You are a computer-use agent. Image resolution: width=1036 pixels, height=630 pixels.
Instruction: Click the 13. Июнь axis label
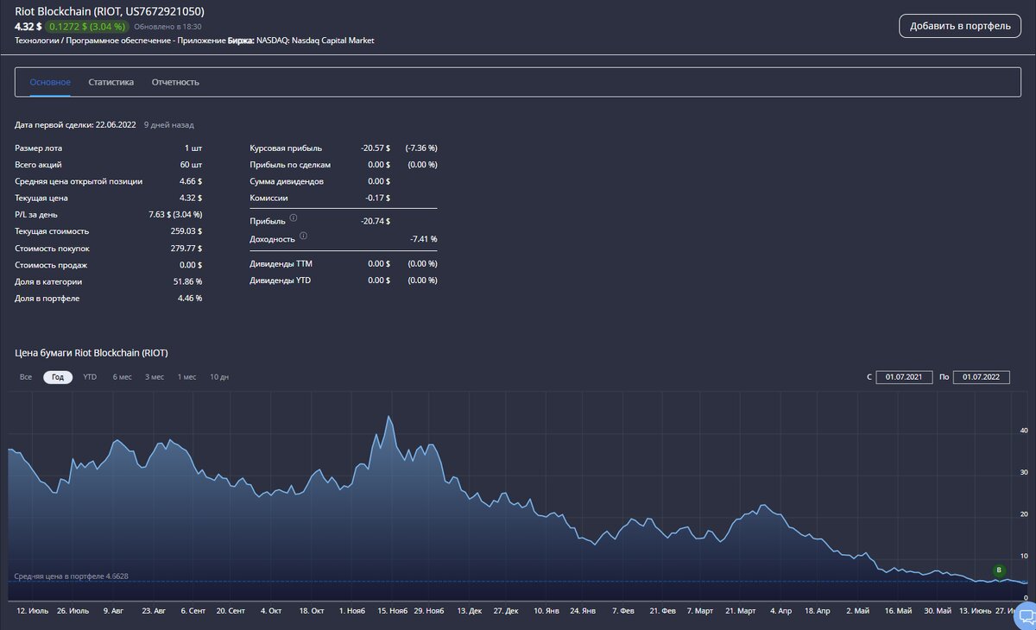pyautogui.click(x=976, y=610)
